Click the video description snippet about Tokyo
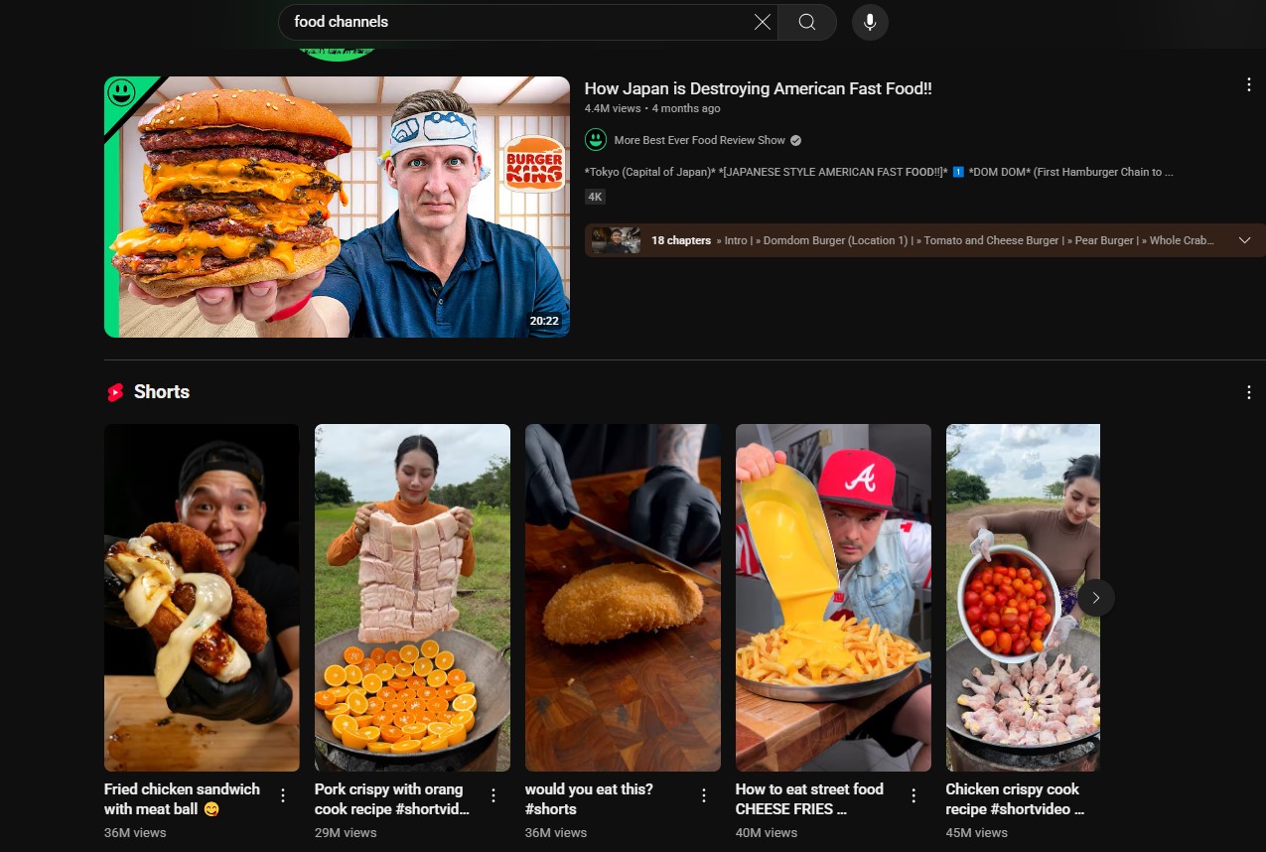Viewport: 1266px width, 852px height. 879,172
